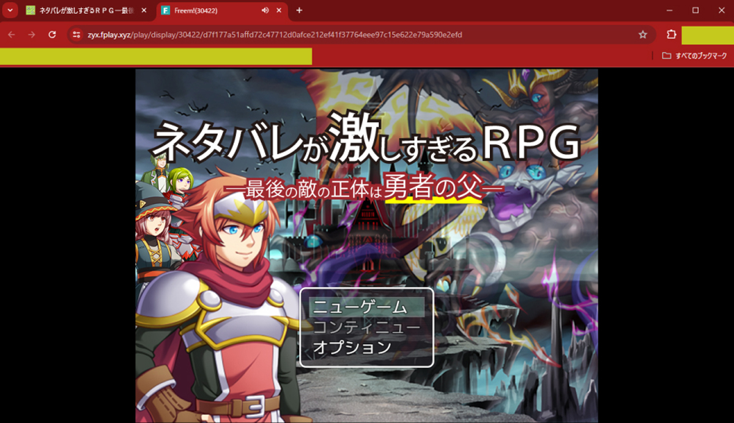Go forward to the next page
734x423 pixels.
coord(32,35)
